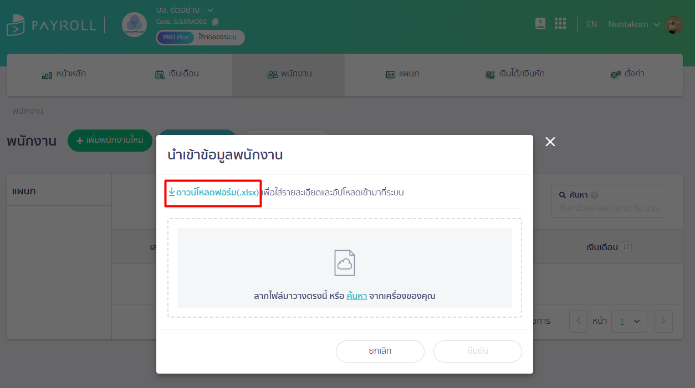Open the company avatar image
The width and height of the screenshot is (695, 388).
pyautogui.click(x=134, y=25)
